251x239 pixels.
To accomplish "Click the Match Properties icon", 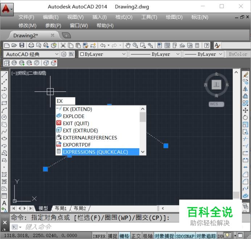I will [86, 46].
